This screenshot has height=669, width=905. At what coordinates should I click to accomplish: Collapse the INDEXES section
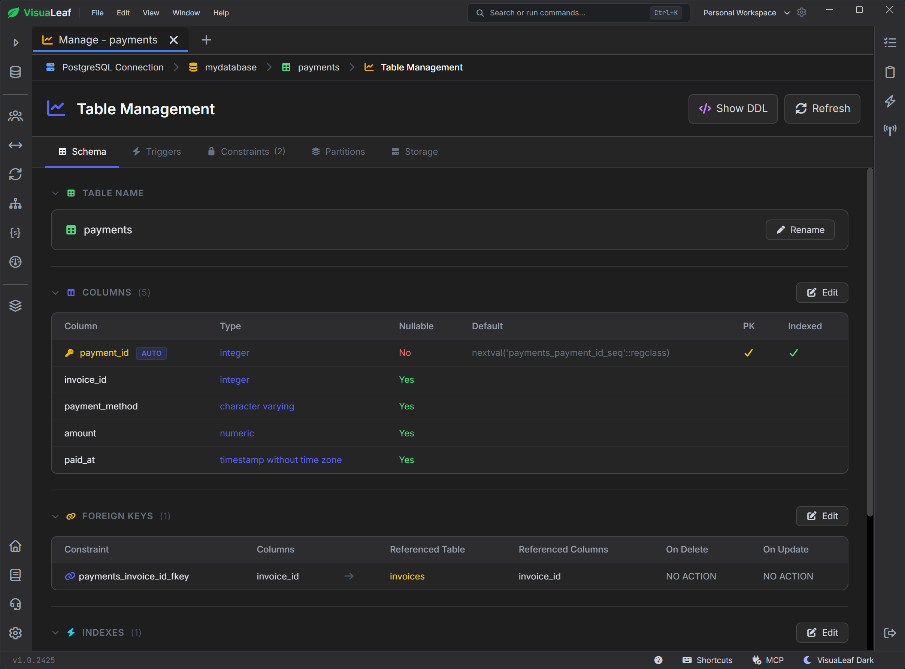55,633
